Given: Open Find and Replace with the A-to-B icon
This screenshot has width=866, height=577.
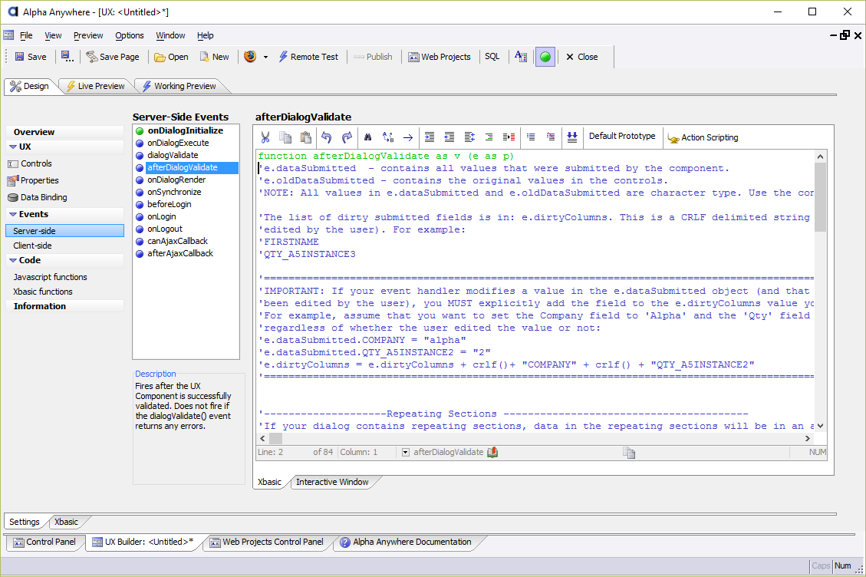Looking at the screenshot, I should point(388,137).
